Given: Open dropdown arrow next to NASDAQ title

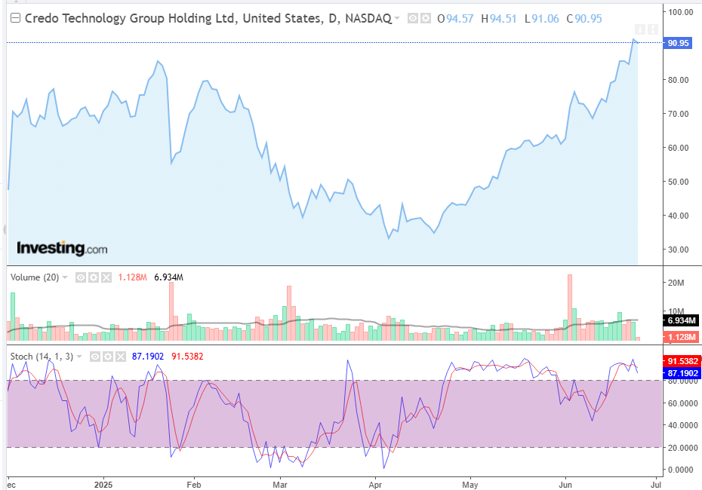Looking at the screenshot, I should [x=397, y=18].
